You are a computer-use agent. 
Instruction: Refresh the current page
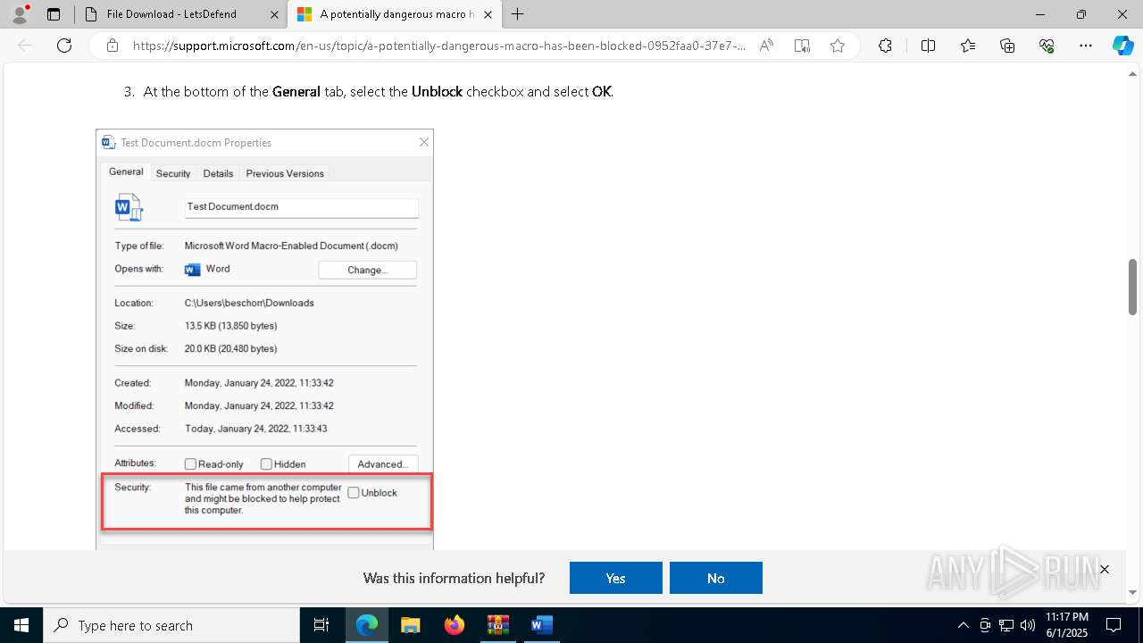click(x=64, y=46)
